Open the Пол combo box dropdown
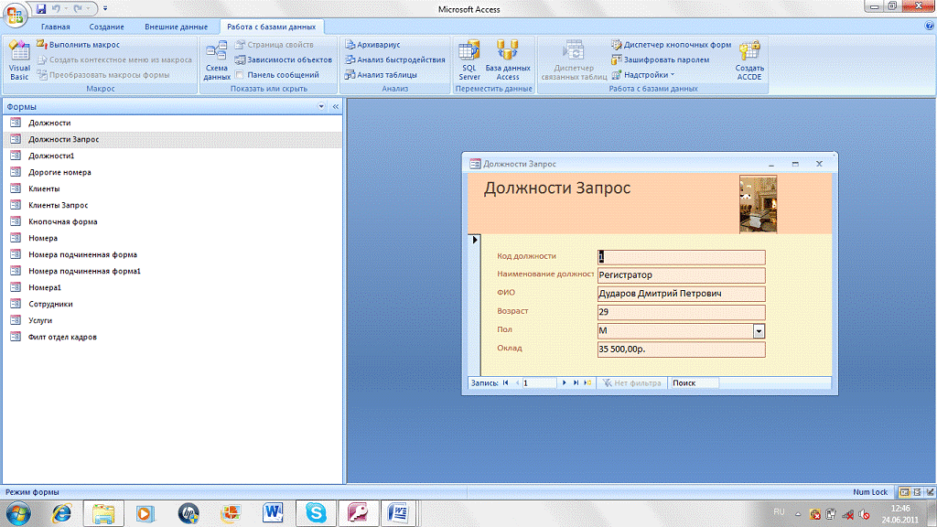 click(759, 331)
